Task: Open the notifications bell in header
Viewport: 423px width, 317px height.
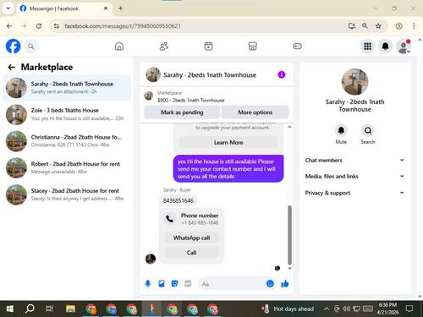Action: 385,46
